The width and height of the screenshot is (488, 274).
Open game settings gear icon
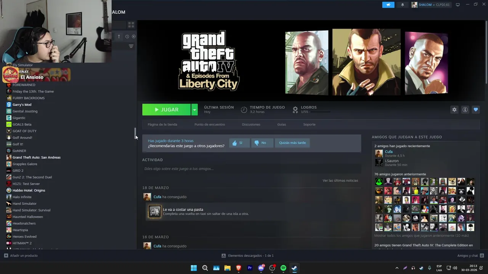click(x=454, y=110)
